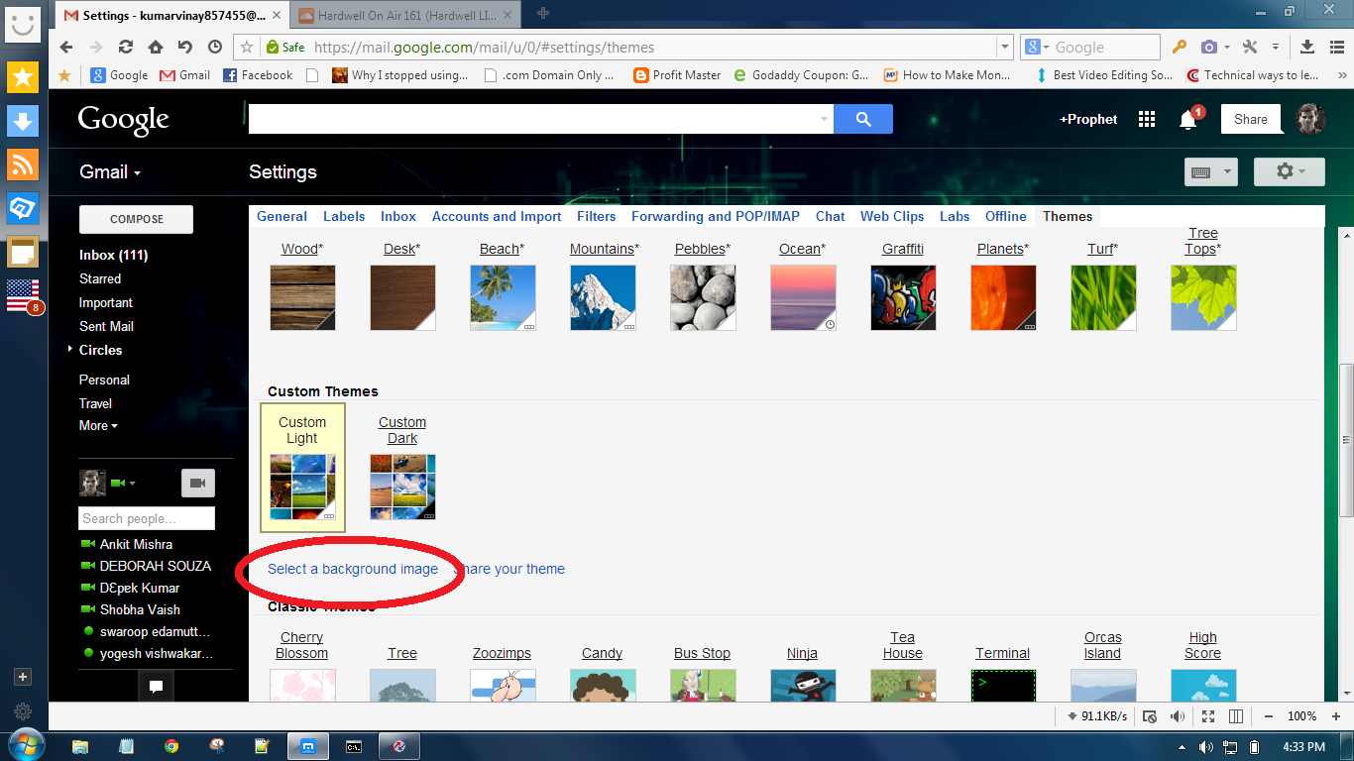Click the notifications bell icon
The width and height of the screenshot is (1354, 761).
point(1187,119)
